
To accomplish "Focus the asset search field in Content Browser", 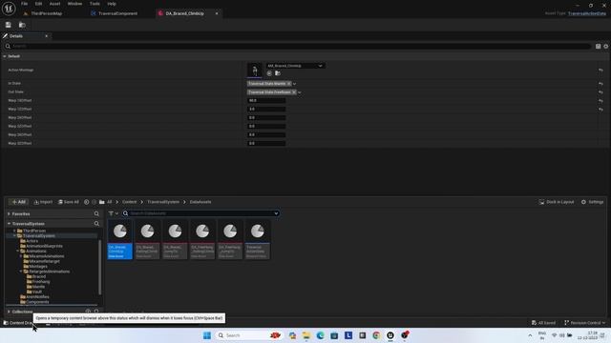I will point(200,213).
